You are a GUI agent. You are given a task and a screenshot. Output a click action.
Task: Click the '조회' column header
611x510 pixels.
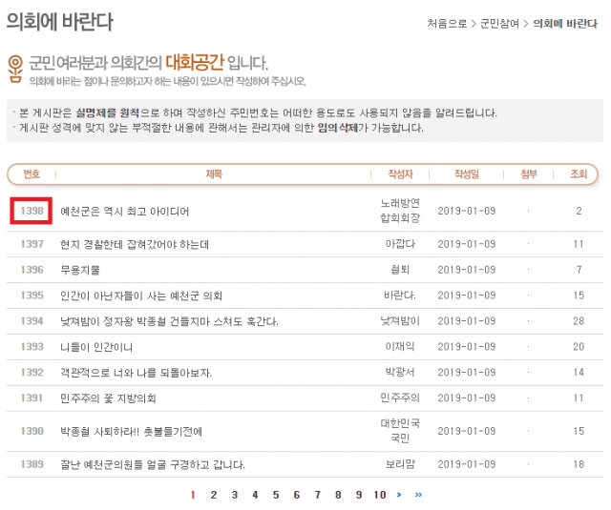(579, 173)
